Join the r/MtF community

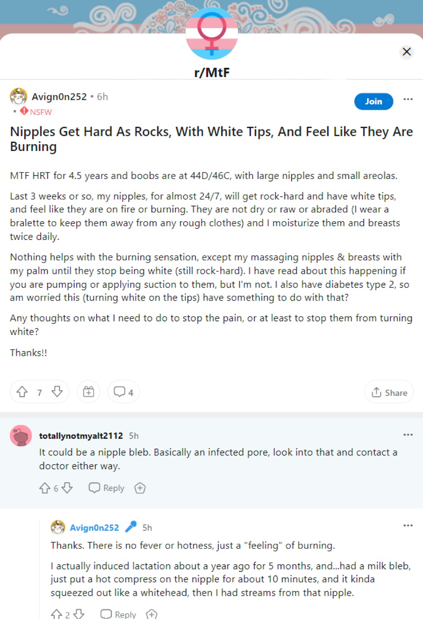pyautogui.click(x=373, y=101)
